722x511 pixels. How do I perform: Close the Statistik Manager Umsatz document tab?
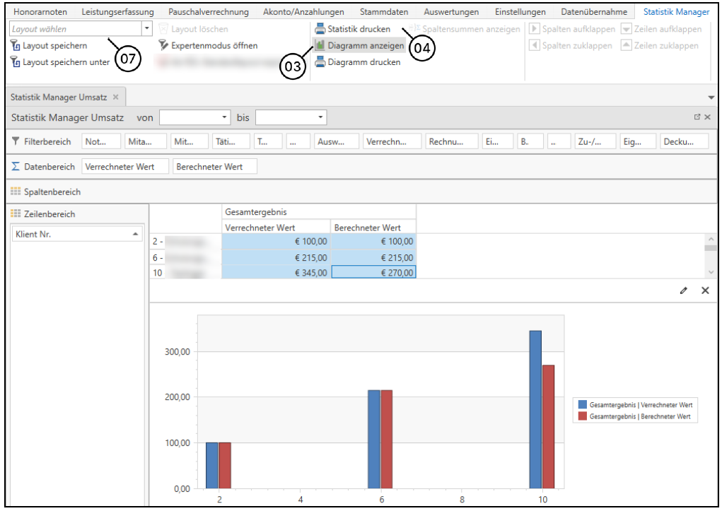coord(116,97)
